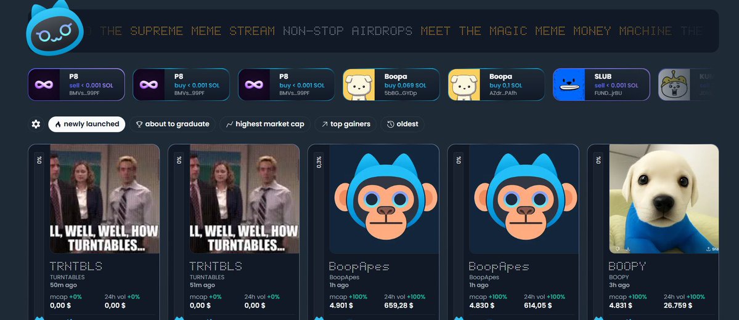The height and width of the screenshot is (320, 739).
Task: Click the TRNTBLS title above 51m ago
Action: tap(216, 266)
